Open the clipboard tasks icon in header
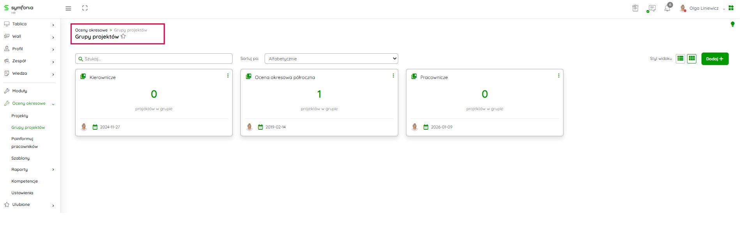The height and width of the screenshot is (239, 740). point(635,8)
